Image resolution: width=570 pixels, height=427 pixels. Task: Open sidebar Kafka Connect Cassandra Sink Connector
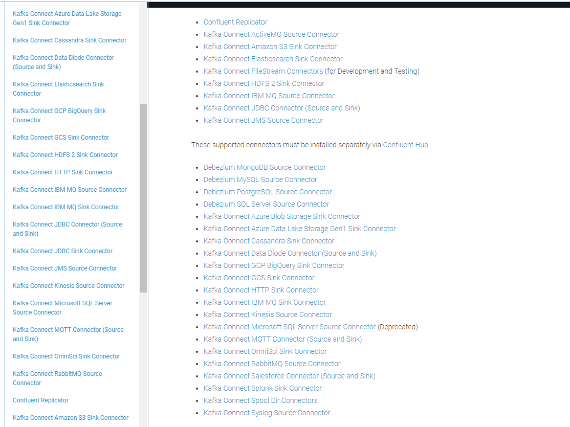70,40
